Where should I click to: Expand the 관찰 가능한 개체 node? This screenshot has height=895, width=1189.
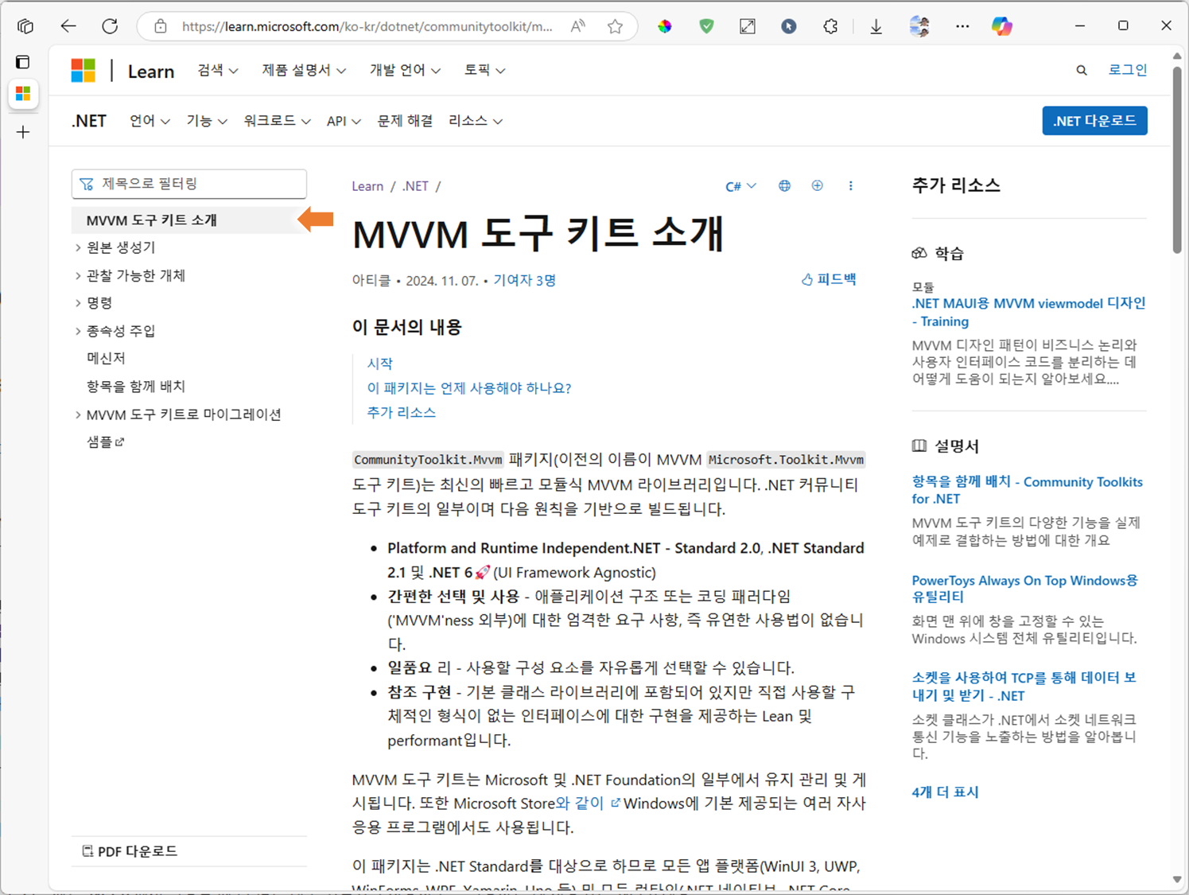(78, 275)
